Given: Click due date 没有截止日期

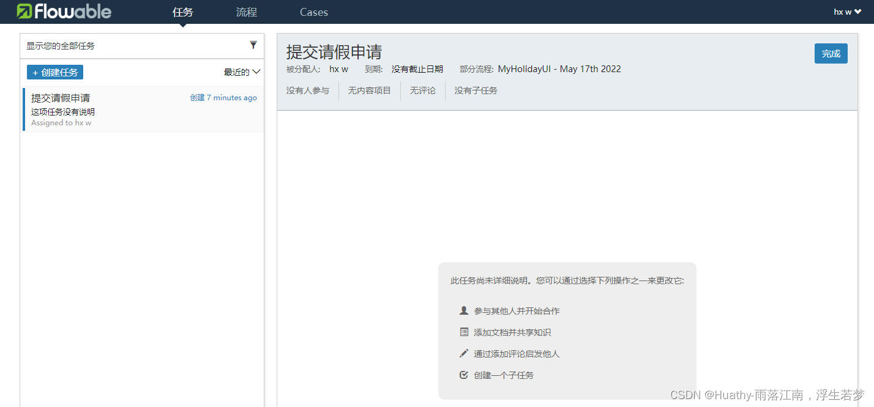Looking at the screenshot, I should 417,69.
